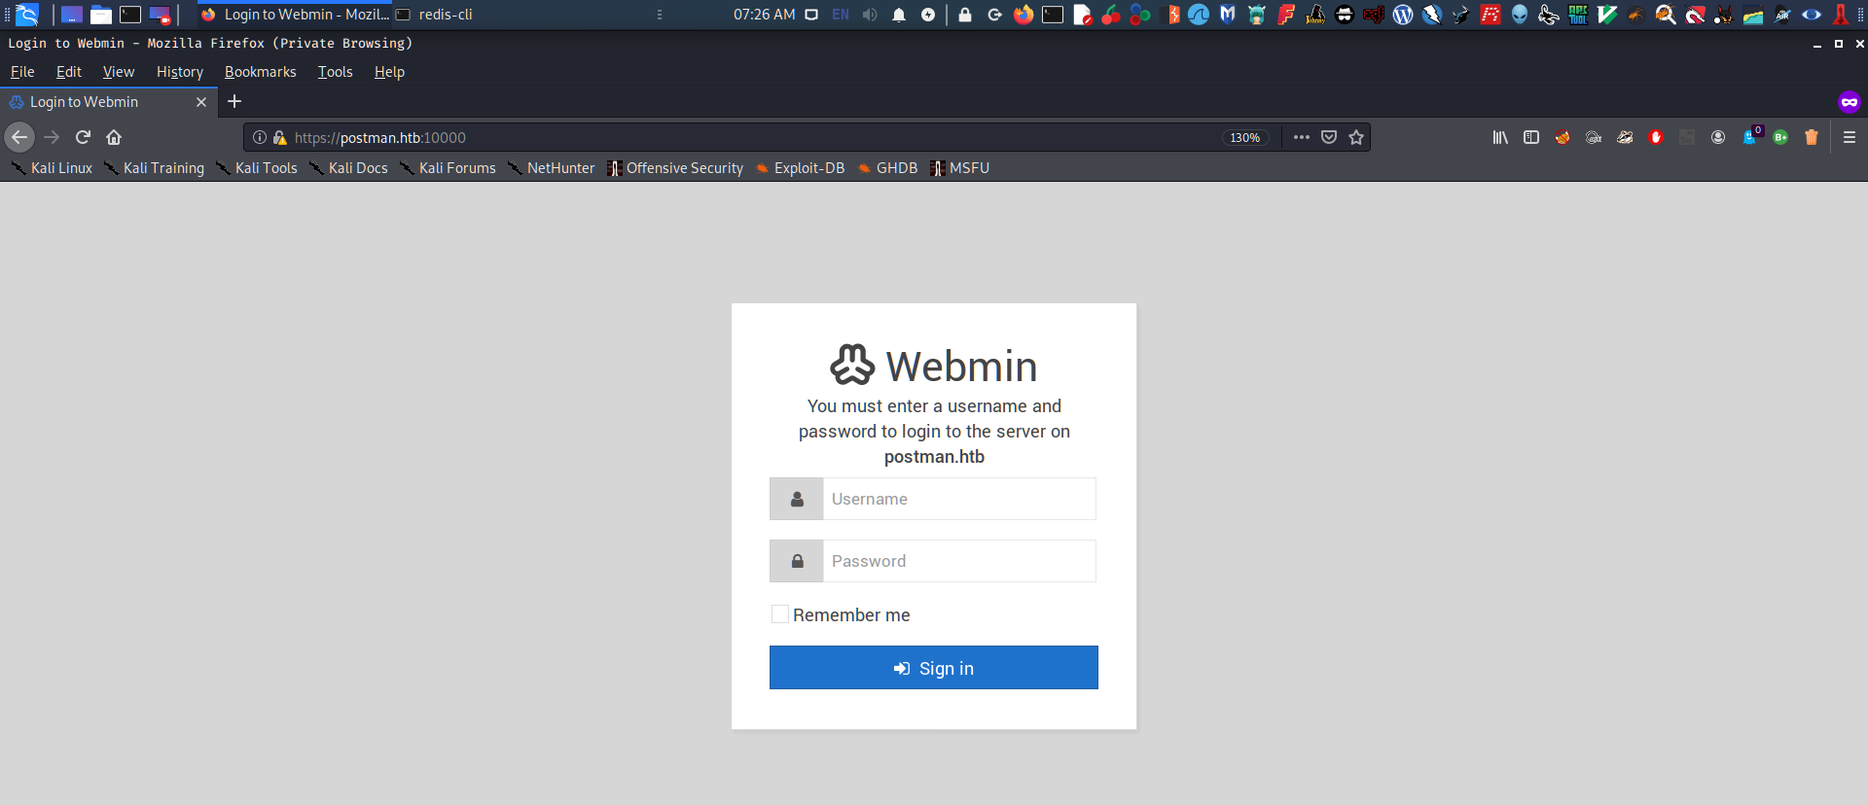The height and width of the screenshot is (805, 1868).
Task: Switch to Login to Webmin taskbar window
Action: (x=294, y=15)
